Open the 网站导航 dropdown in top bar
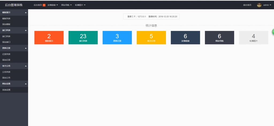Image resolution: width=274 pixels, height=126 pixels. coord(66,5)
